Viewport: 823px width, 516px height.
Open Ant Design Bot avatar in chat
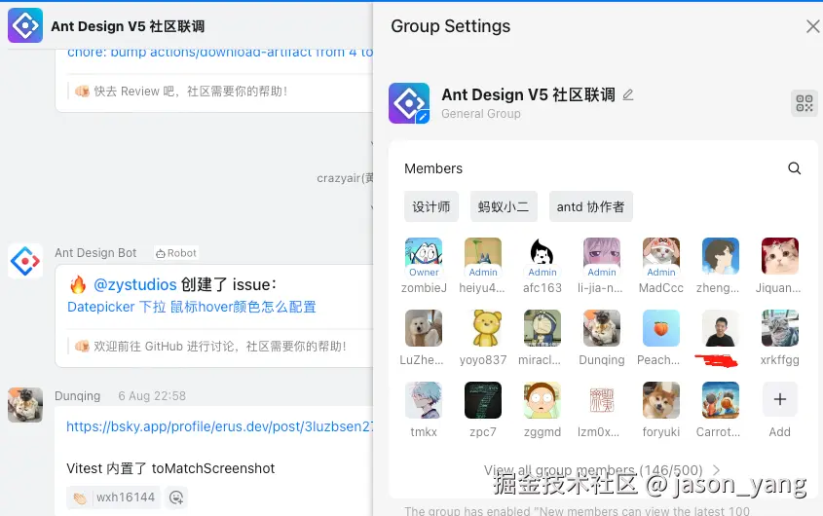pyautogui.click(x=25, y=260)
